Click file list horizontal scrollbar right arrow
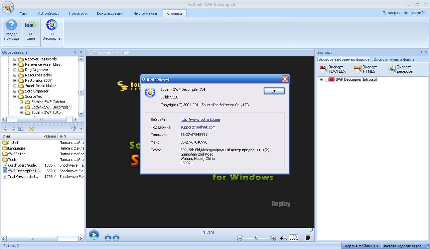The width and height of the screenshot is (430, 249). coord(81,239)
